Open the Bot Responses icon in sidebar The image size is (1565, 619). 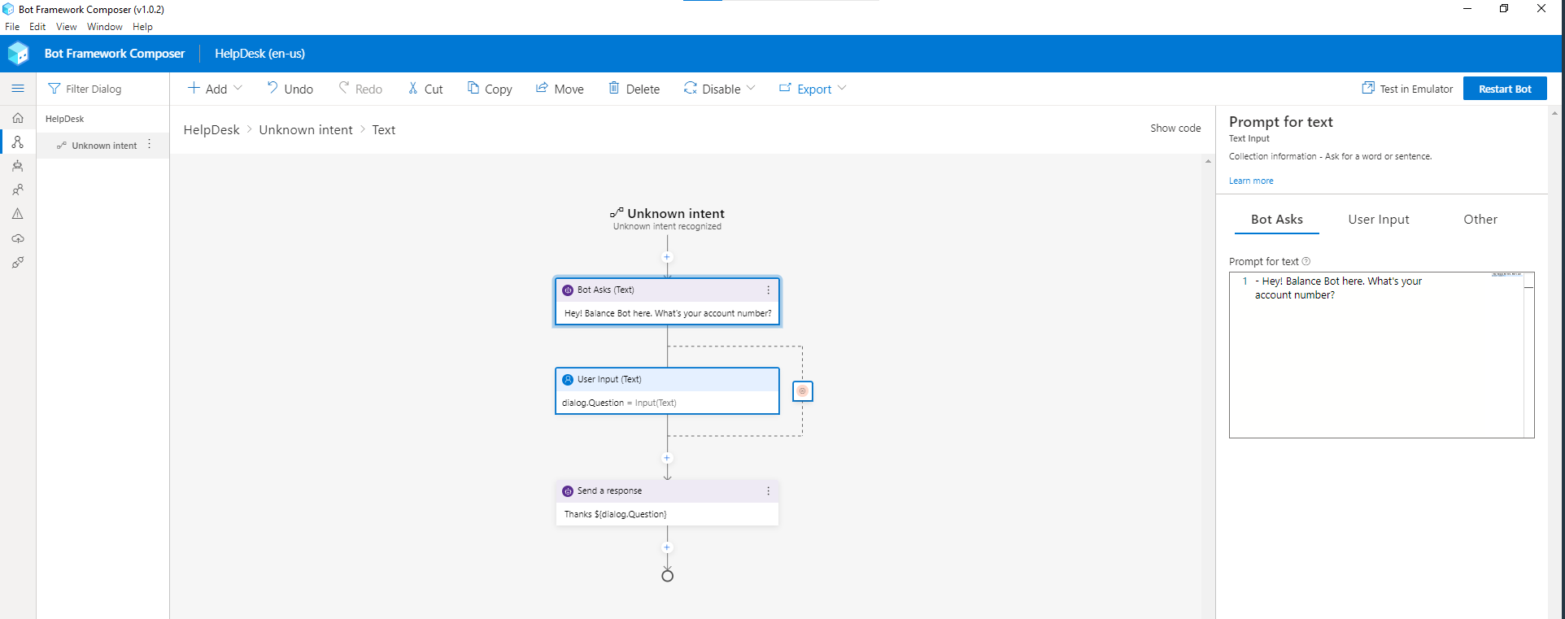pos(18,166)
